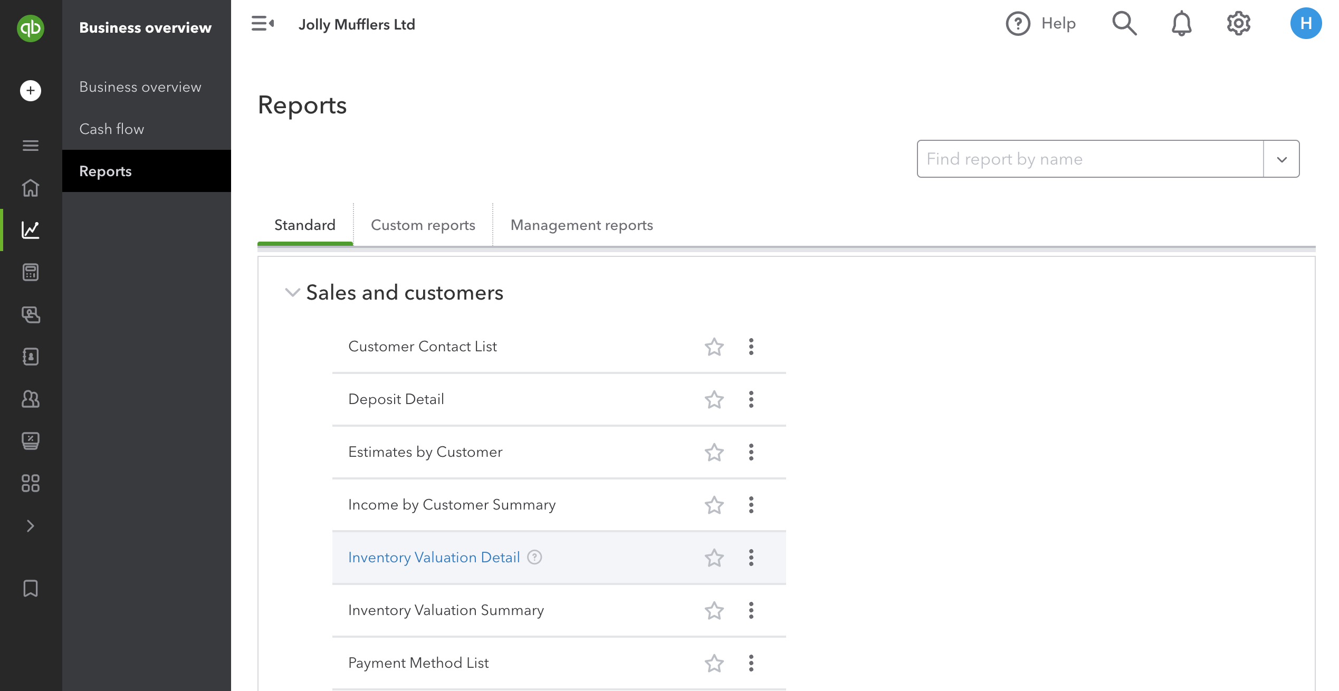This screenshot has height=691, width=1339.
Task: Open the Contacts address book icon
Action: coord(30,357)
